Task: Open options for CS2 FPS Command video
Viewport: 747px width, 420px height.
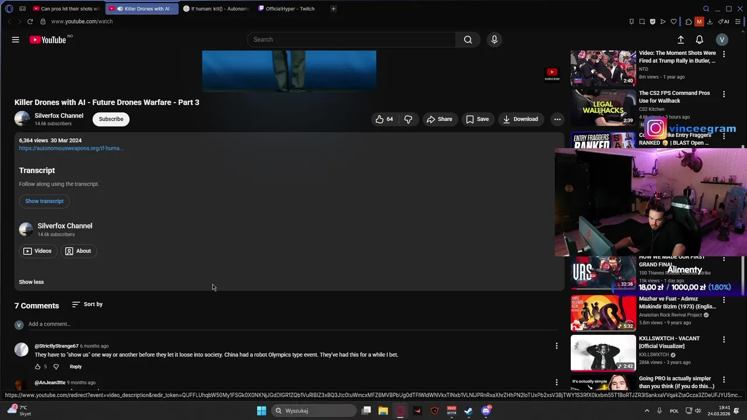Action: (x=724, y=94)
